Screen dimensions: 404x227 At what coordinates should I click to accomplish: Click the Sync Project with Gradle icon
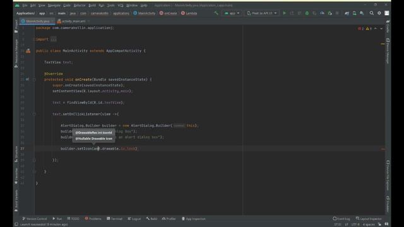click(x=347, y=13)
